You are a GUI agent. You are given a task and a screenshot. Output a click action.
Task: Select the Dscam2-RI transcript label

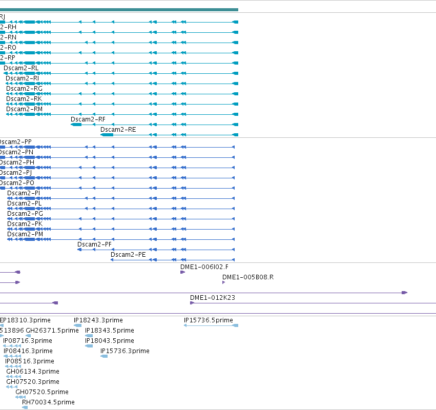click(22, 78)
